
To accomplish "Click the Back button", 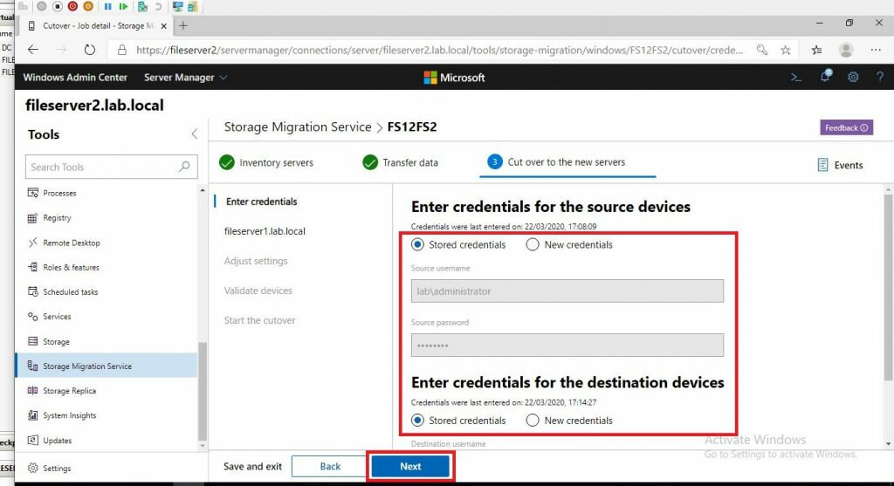I will (x=329, y=466).
